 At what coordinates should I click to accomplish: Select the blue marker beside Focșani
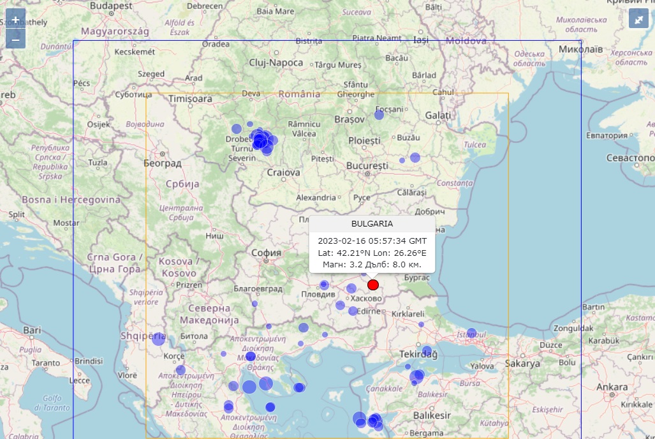[379, 115]
